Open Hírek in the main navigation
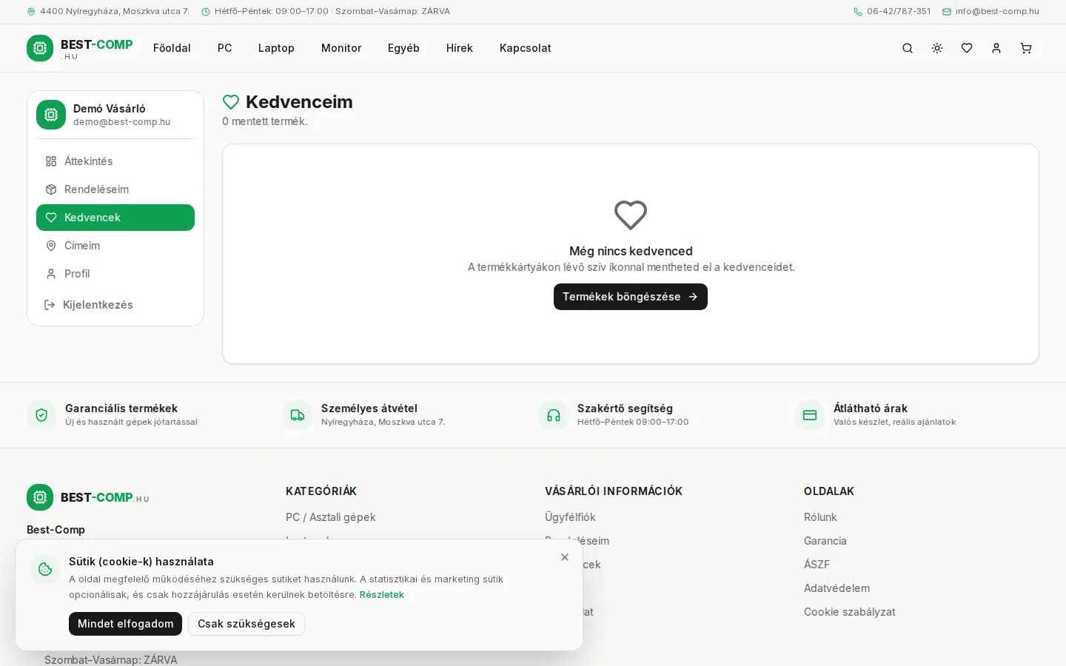1066x666 pixels. [x=460, y=48]
